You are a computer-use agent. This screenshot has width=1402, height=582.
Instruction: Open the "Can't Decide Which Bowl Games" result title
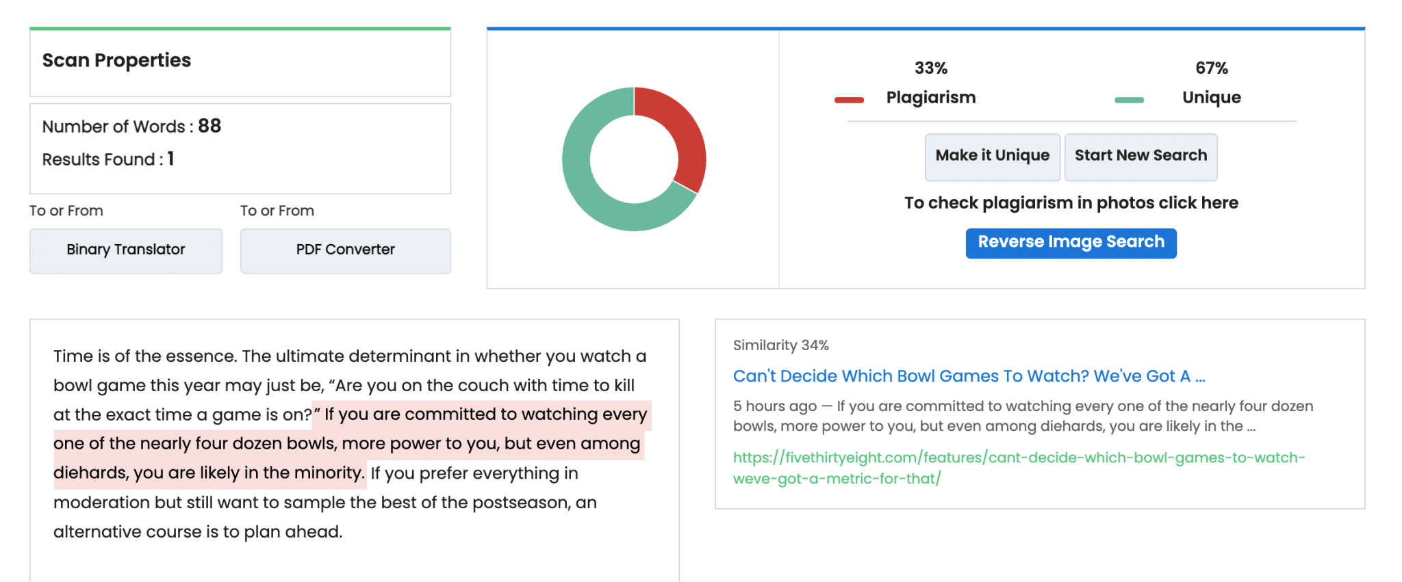pos(969,376)
